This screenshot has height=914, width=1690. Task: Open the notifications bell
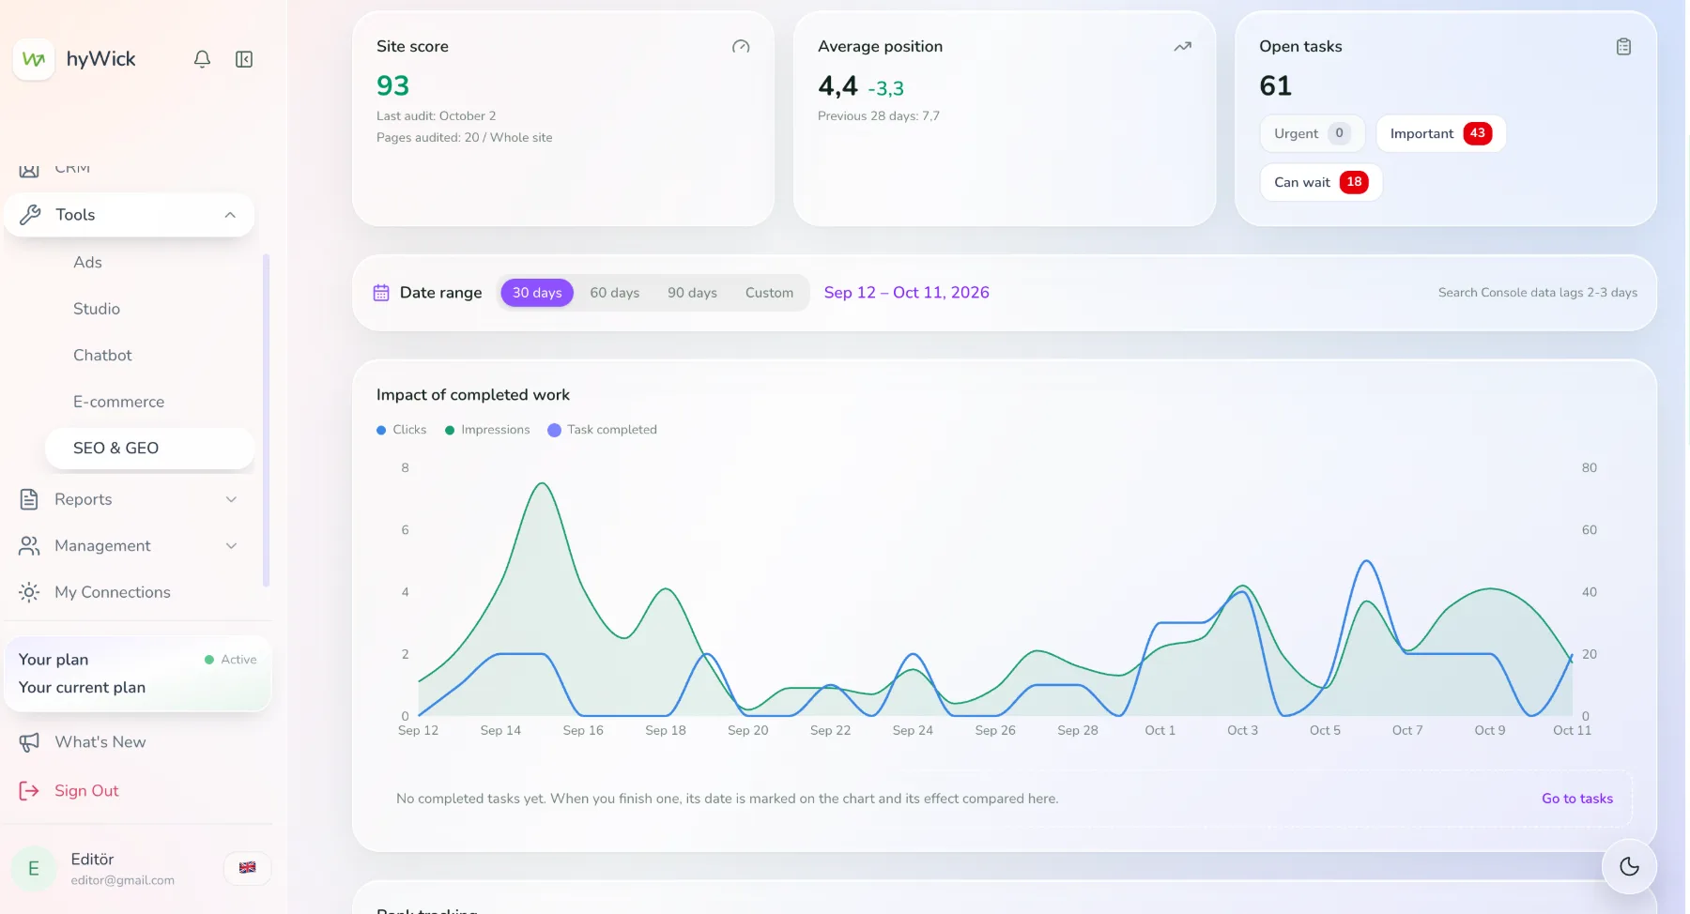(x=202, y=59)
